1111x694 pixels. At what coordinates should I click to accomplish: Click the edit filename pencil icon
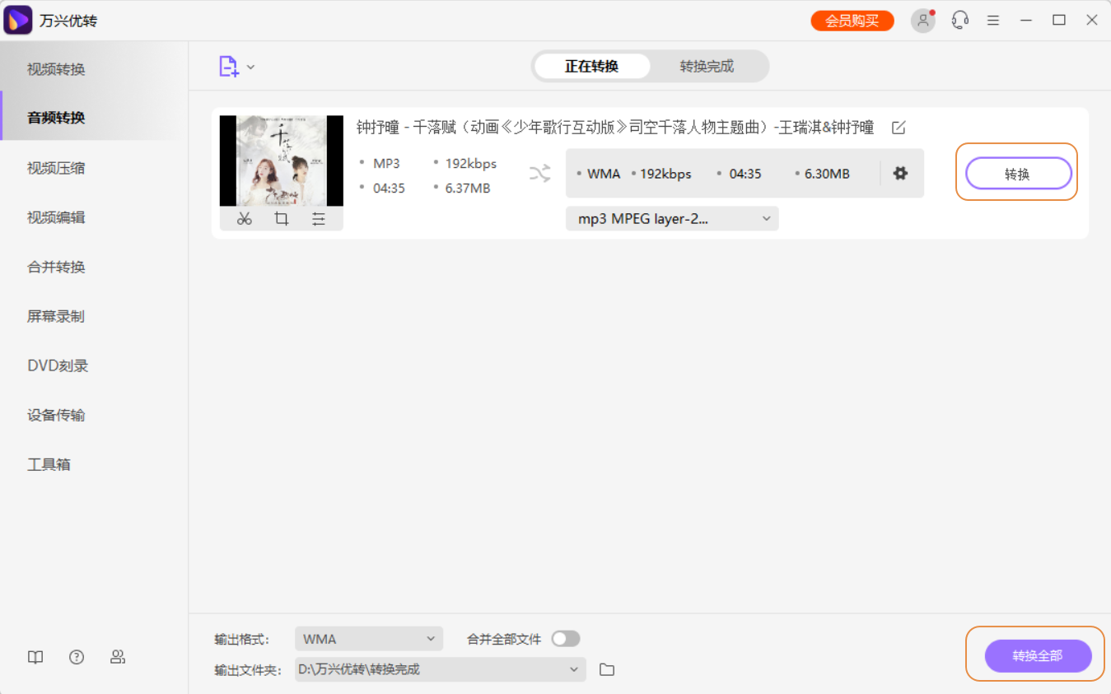899,128
